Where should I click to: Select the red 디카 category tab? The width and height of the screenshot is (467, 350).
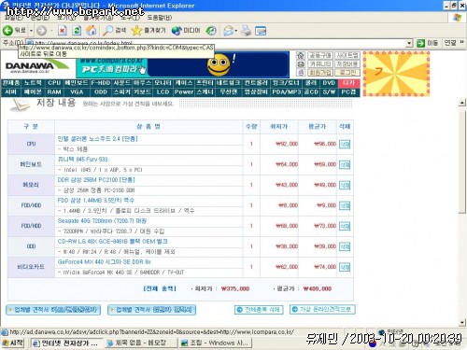[x=349, y=83]
